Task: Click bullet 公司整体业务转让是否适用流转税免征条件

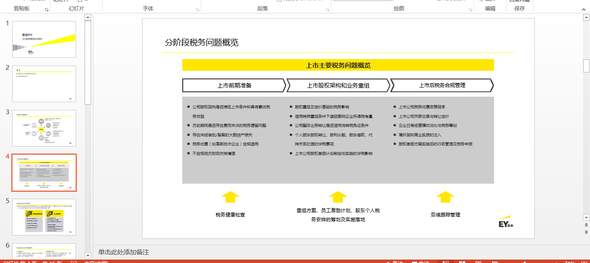Action: coord(332,125)
